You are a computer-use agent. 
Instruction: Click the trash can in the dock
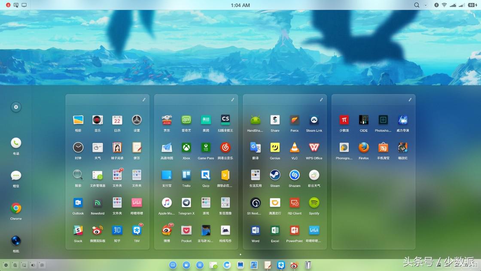tap(308, 265)
